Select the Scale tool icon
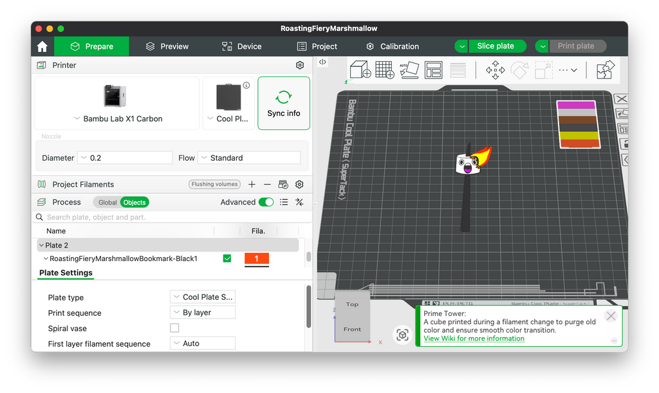 [543, 69]
